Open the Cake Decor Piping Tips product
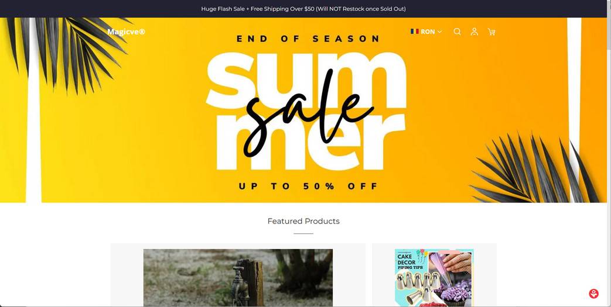 coord(434,277)
